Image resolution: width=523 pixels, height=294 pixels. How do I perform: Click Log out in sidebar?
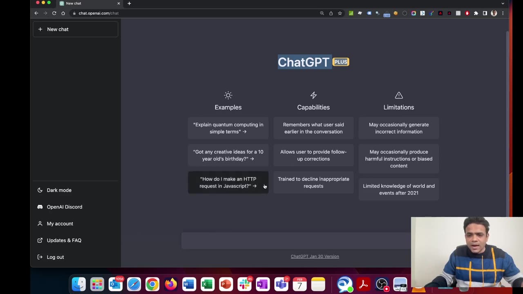coord(76,257)
